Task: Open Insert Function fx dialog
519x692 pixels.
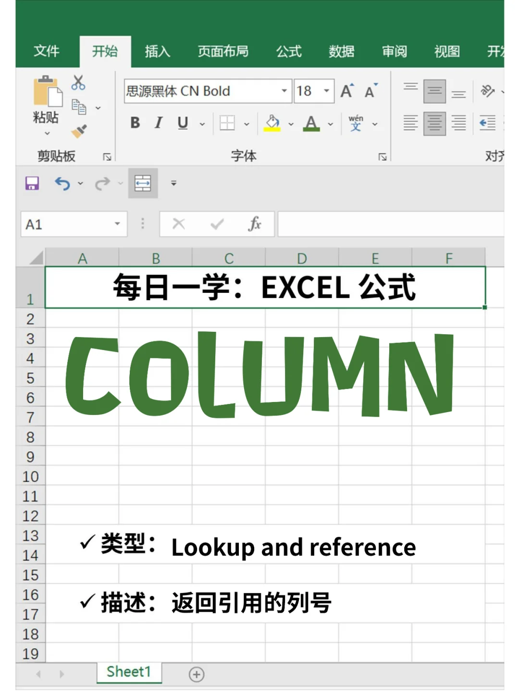Action: click(x=255, y=224)
